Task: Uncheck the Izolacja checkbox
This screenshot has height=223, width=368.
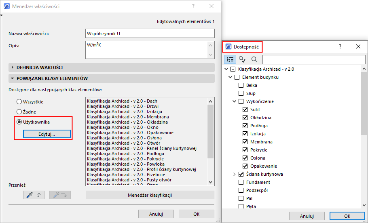Action: coord(245,134)
